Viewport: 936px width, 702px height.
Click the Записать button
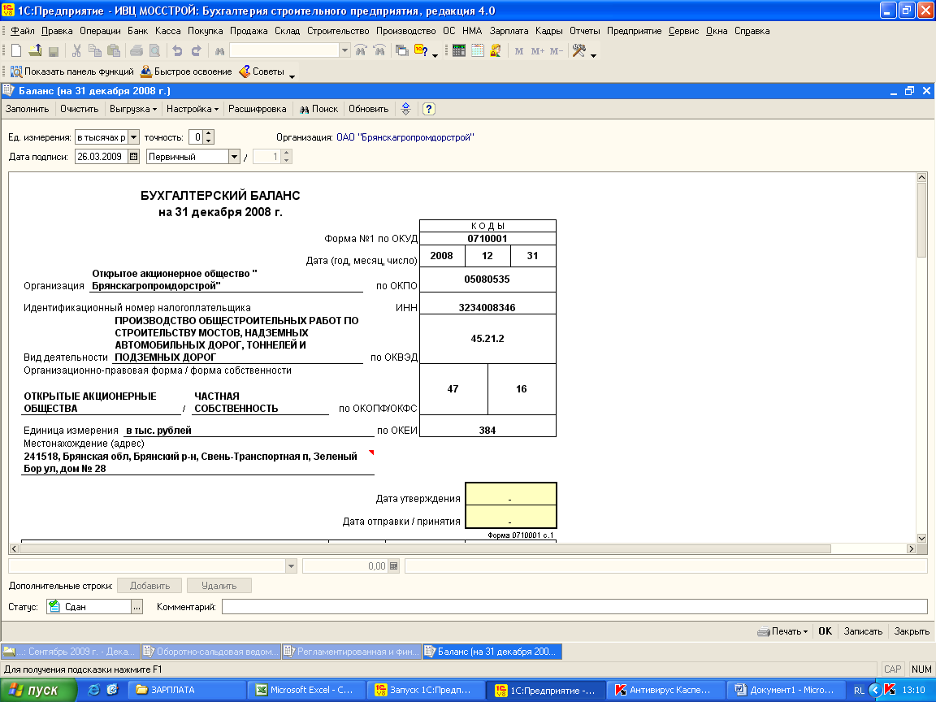coord(863,631)
